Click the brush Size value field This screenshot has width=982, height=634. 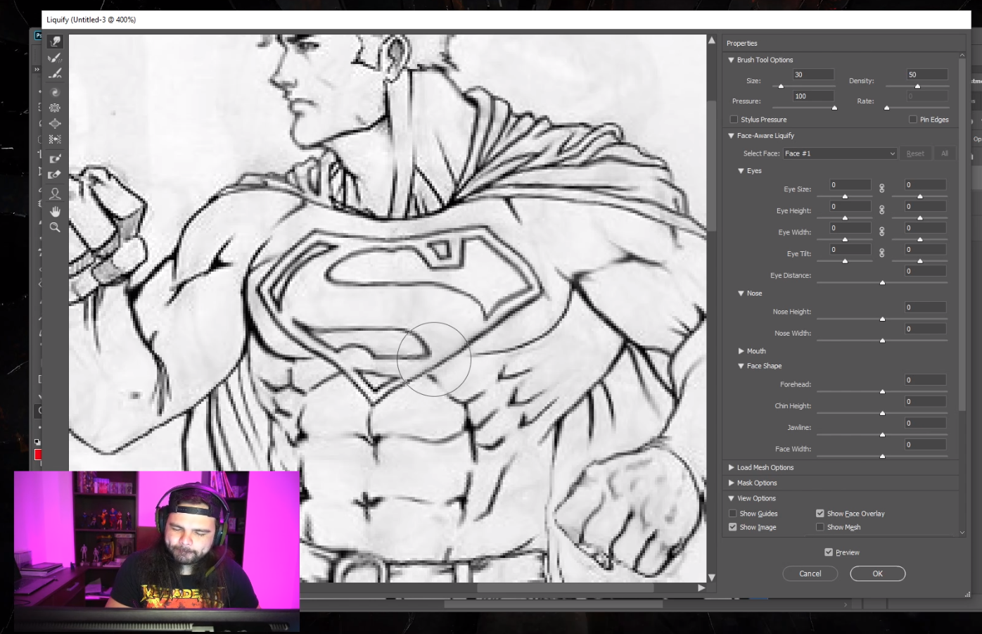pos(813,75)
